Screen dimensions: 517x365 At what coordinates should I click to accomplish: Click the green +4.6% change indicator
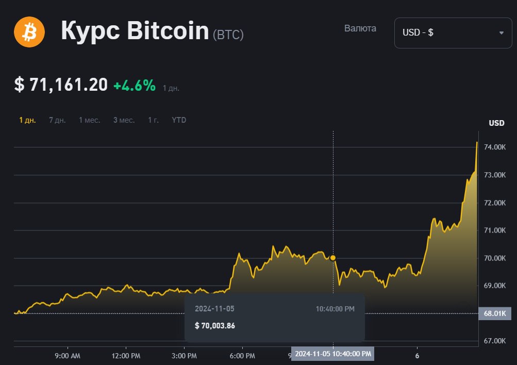(x=134, y=86)
